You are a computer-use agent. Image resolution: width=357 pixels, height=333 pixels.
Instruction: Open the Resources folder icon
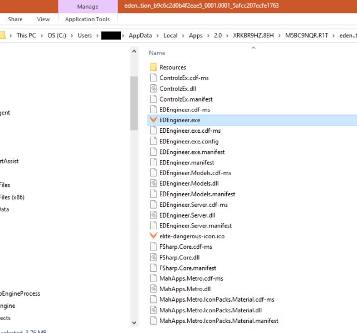click(154, 67)
